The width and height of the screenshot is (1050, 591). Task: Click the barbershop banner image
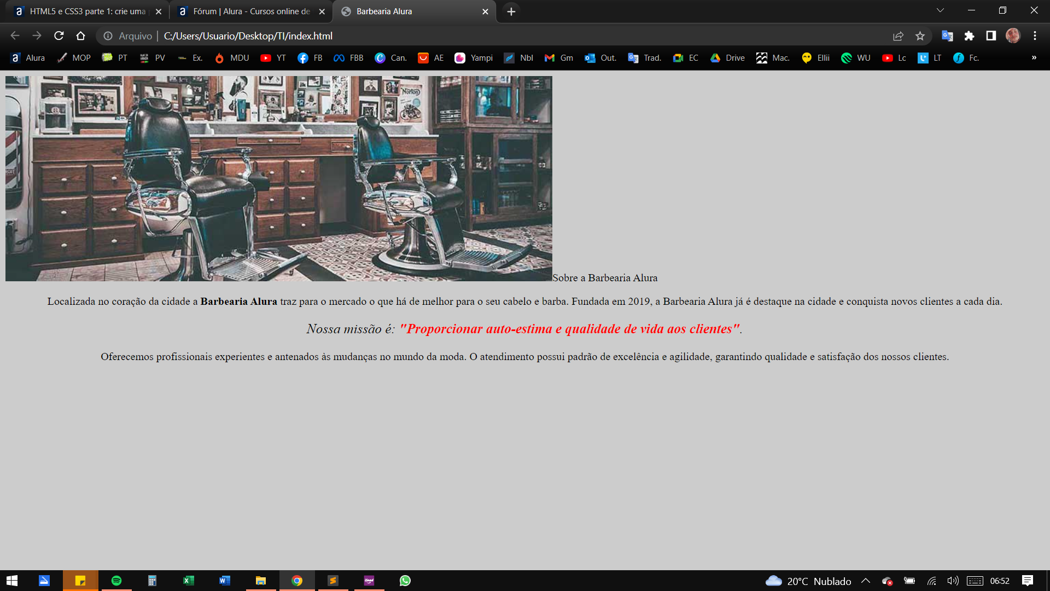pyautogui.click(x=279, y=178)
